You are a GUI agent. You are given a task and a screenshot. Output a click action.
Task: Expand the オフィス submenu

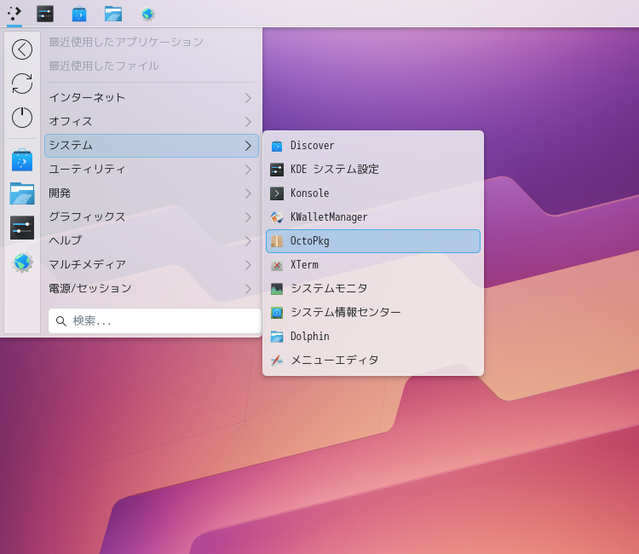151,122
